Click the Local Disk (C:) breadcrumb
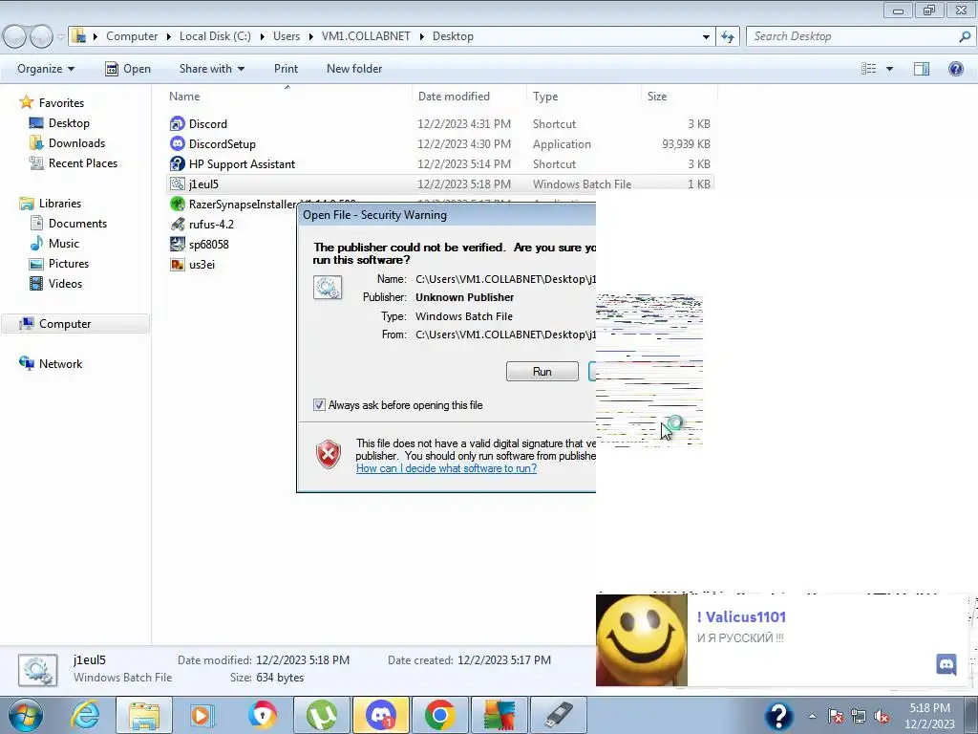 coord(215,36)
